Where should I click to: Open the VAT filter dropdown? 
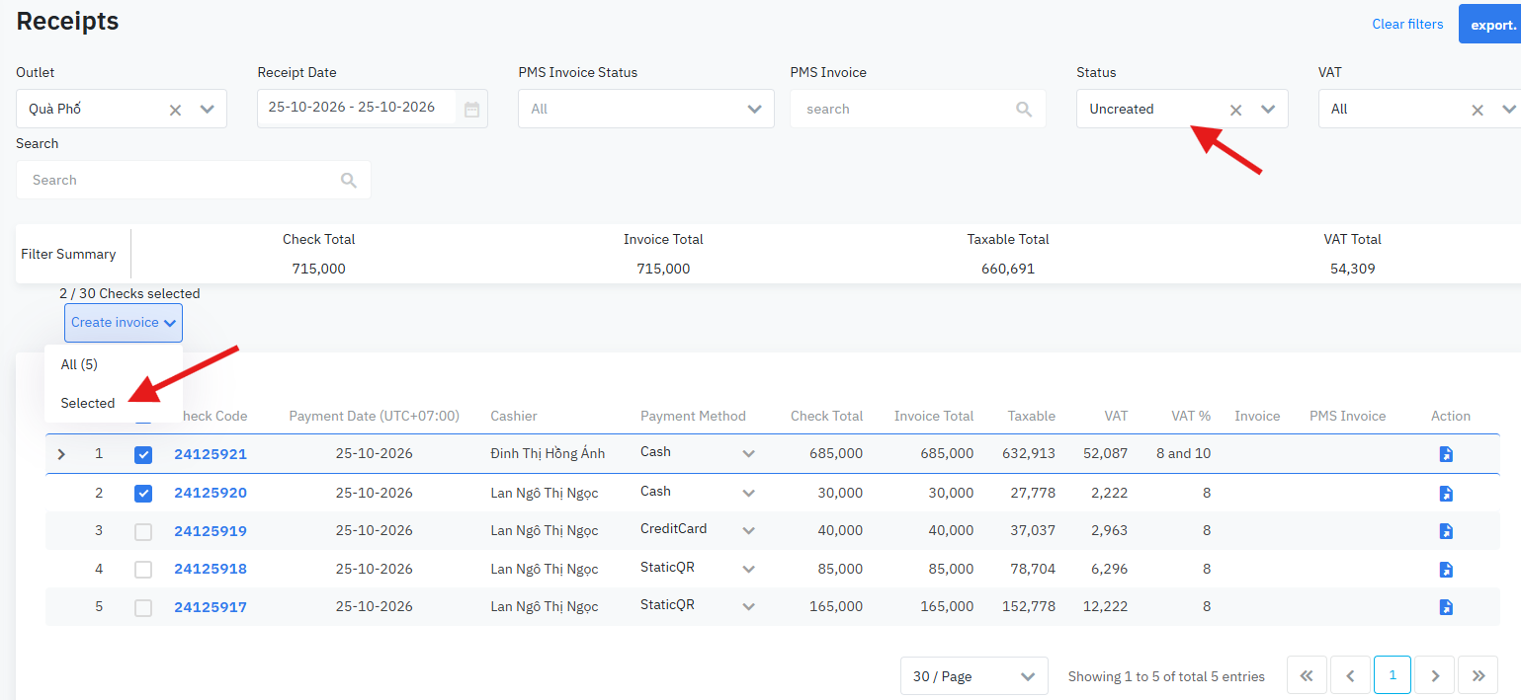[x=1508, y=110]
